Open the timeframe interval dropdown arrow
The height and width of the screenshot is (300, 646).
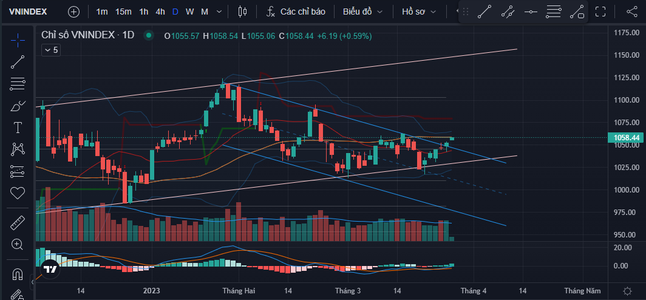click(x=219, y=12)
